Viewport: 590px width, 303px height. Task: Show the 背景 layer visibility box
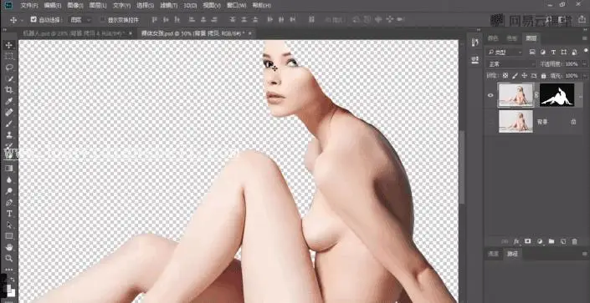point(490,121)
